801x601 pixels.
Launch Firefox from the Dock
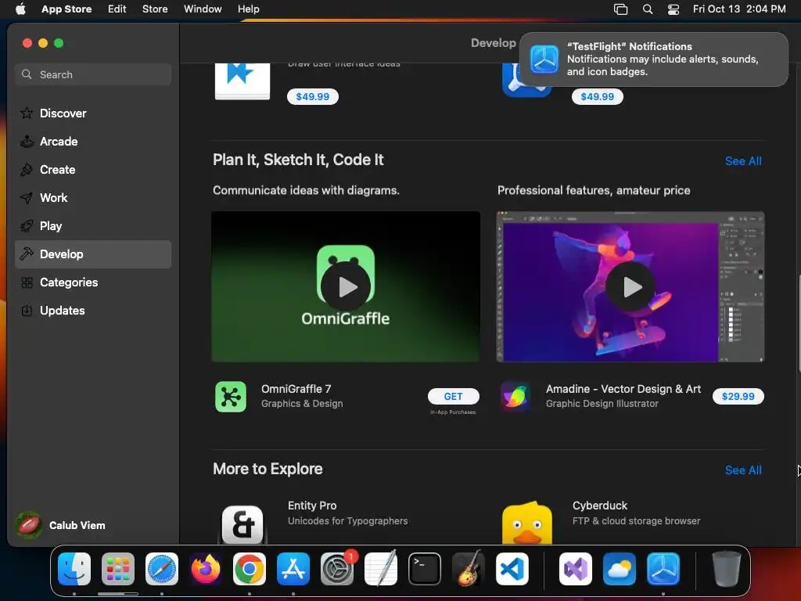(x=206, y=569)
